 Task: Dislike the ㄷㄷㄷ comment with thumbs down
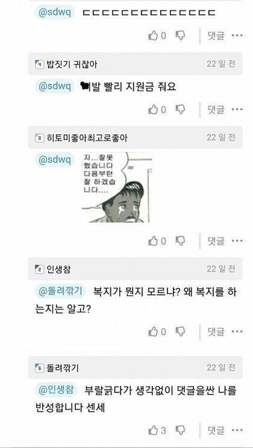coord(180,36)
